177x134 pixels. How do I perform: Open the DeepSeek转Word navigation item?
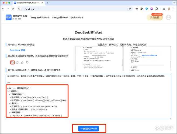[40, 17]
